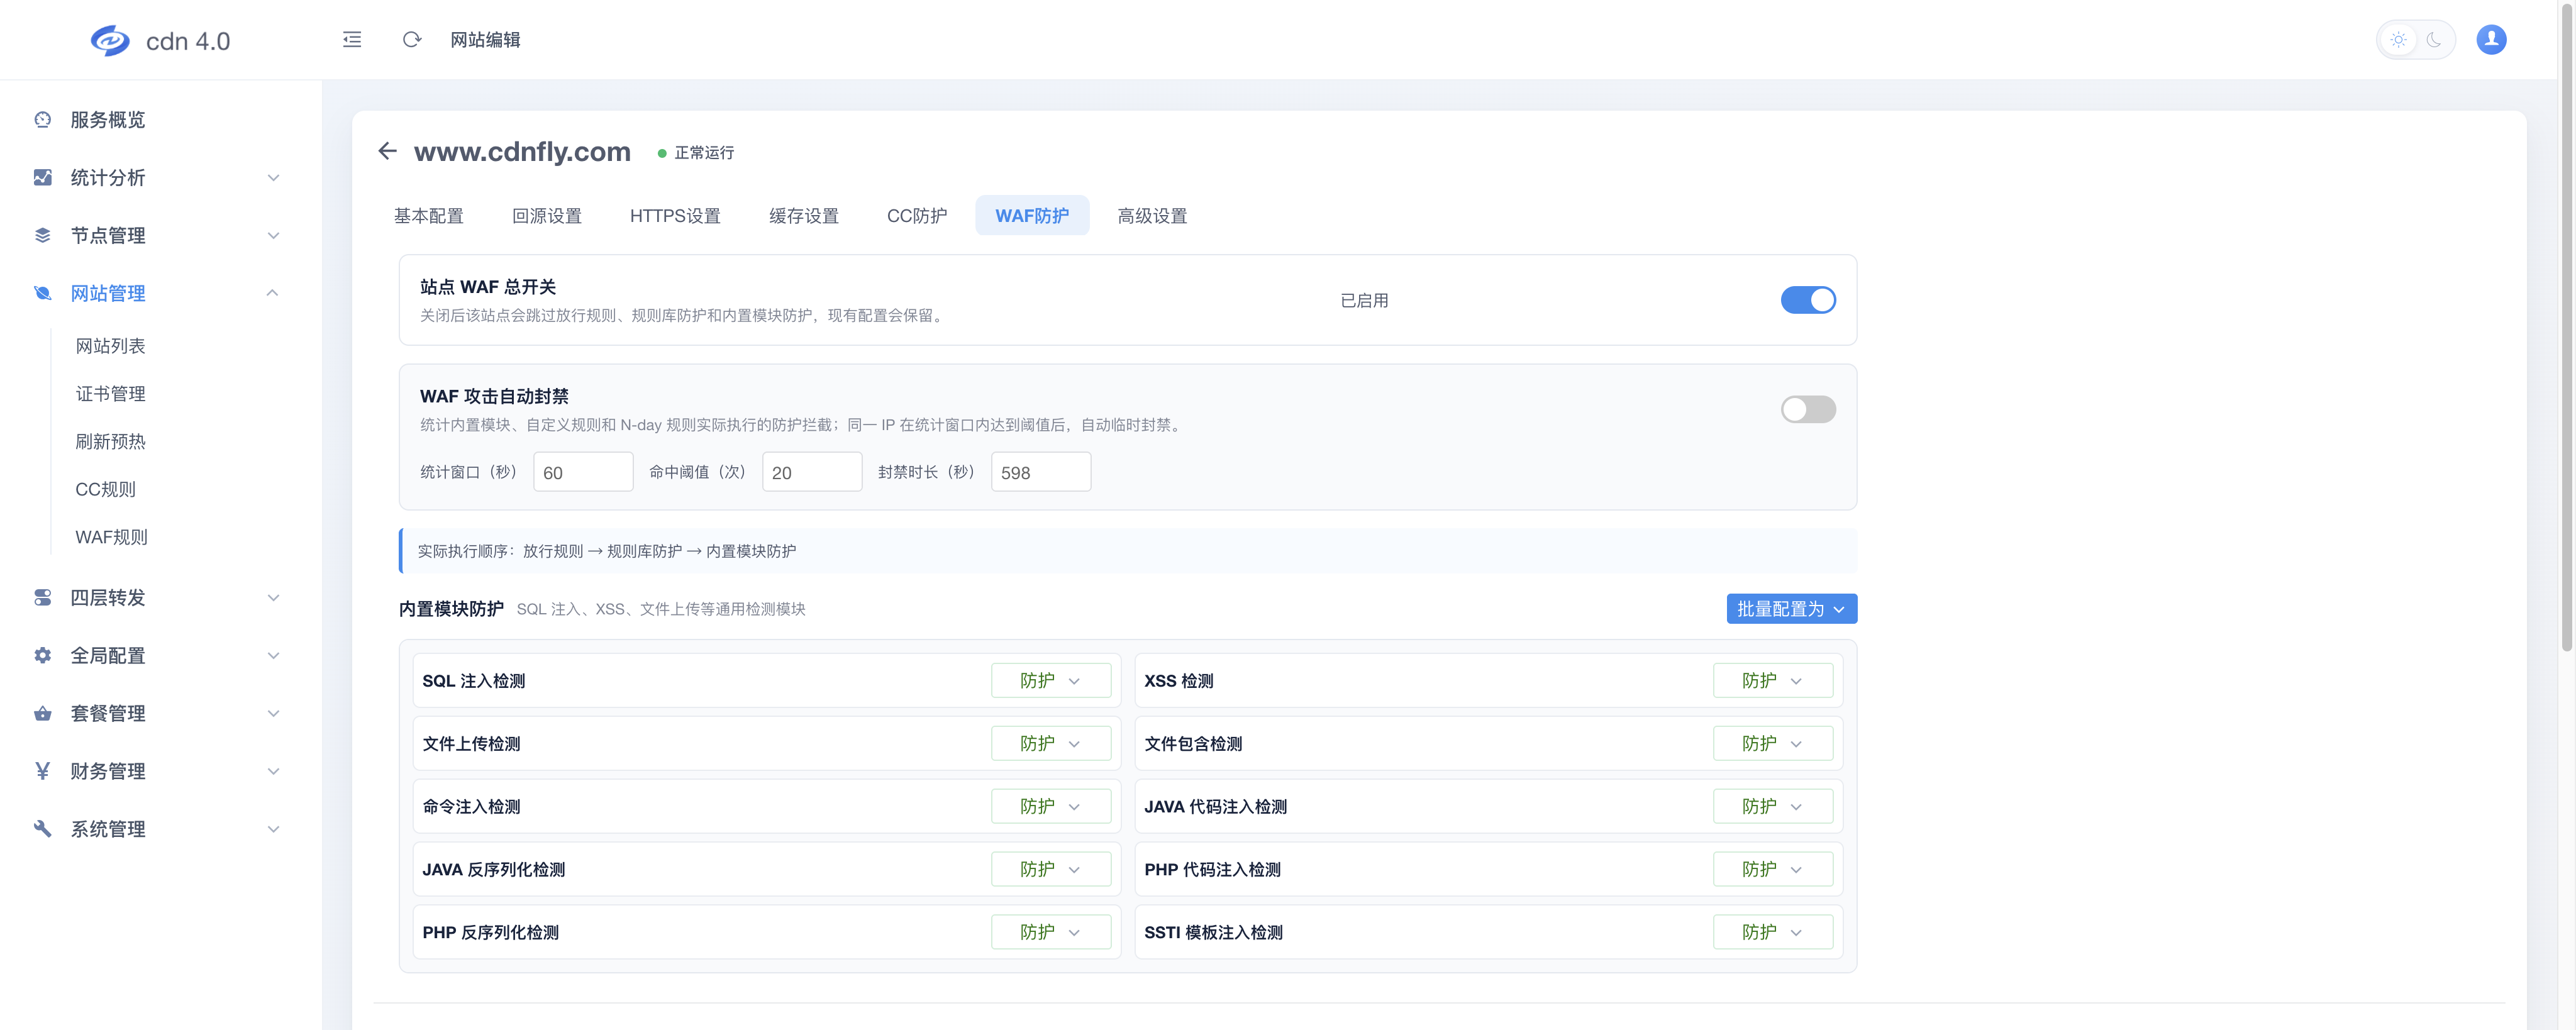The width and height of the screenshot is (2576, 1030).
Task: Click the 服务概览 dashboard icon
Action: tap(42, 120)
